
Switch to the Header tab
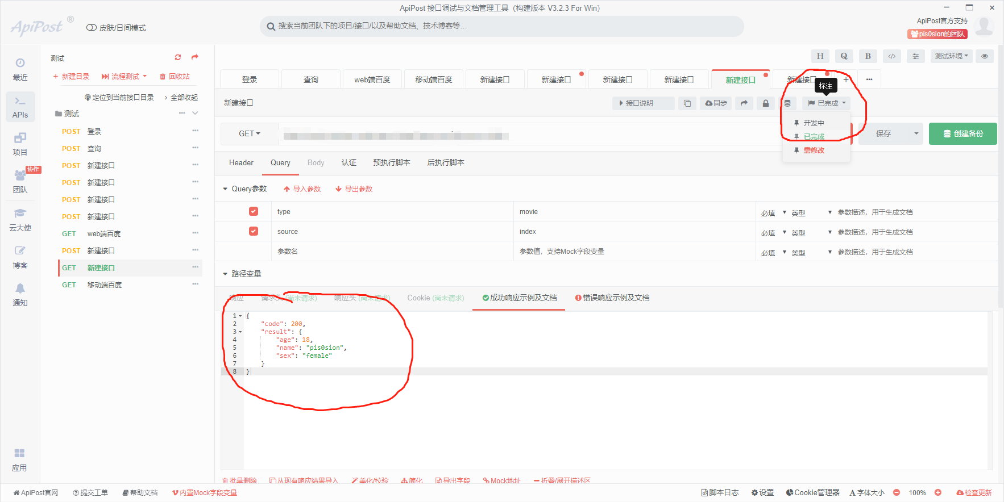point(241,163)
